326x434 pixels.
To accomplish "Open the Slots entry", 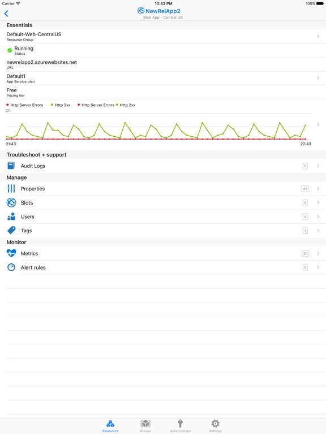I will tap(163, 203).
